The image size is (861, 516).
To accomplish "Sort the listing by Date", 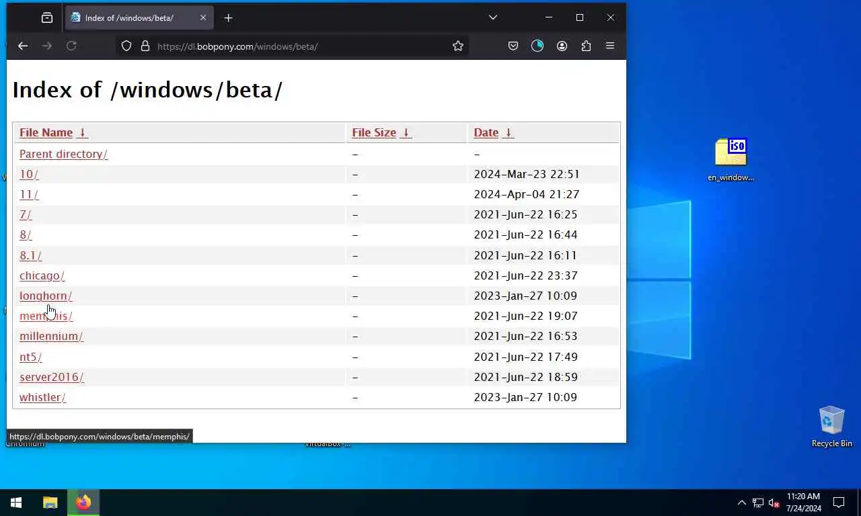I will [x=494, y=132].
